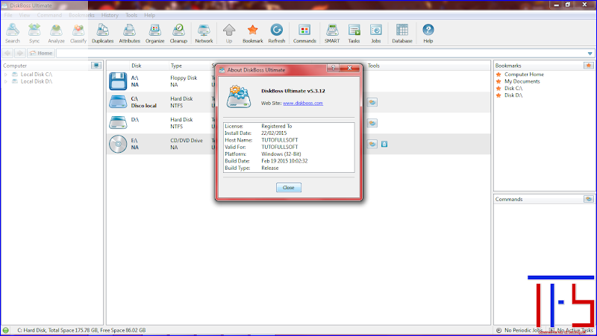Open the Analyze tool
The image size is (597, 336).
[x=56, y=34]
